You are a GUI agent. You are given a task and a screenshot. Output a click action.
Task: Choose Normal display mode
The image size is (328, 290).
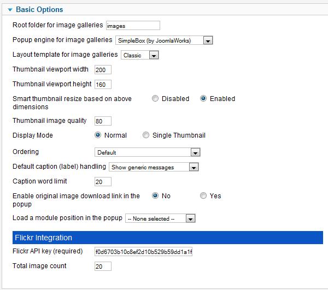pos(98,135)
